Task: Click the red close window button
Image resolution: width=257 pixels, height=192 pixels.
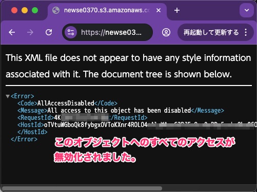Action: coord(14,10)
